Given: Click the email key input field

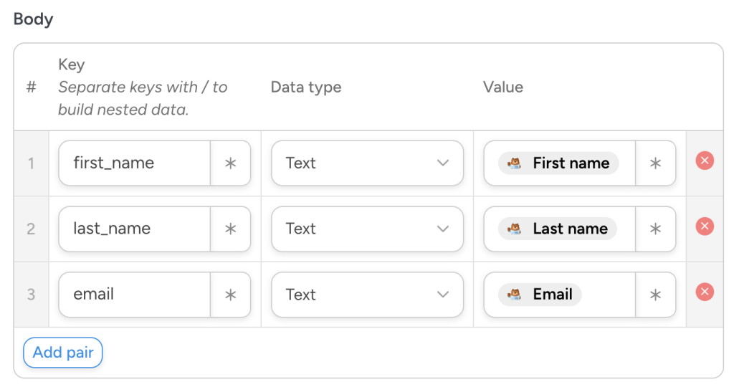Looking at the screenshot, I should tap(135, 295).
